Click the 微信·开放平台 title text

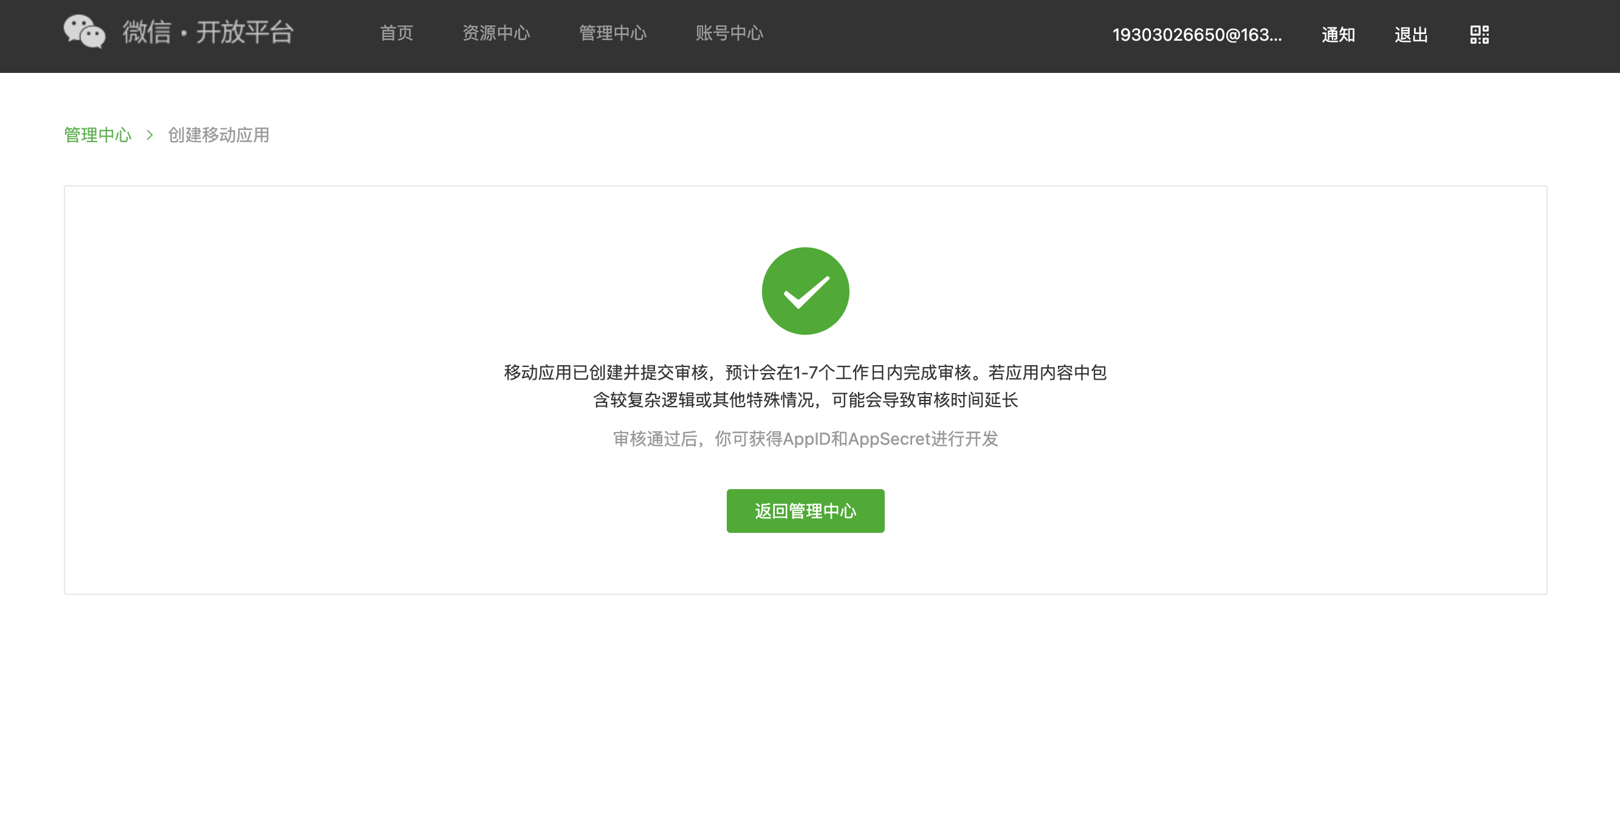click(x=208, y=32)
